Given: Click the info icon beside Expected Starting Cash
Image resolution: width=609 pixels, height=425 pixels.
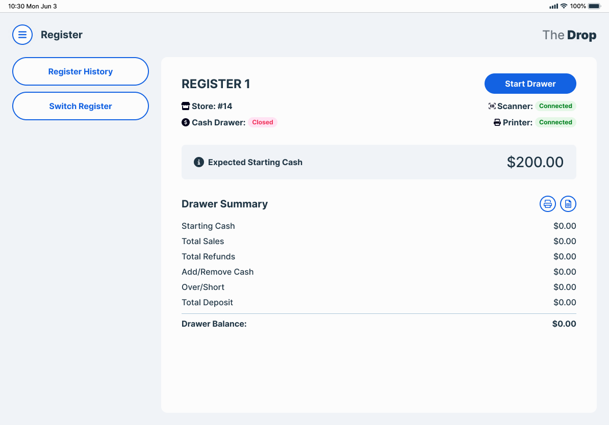Looking at the screenshot, I should click(199, 162).
